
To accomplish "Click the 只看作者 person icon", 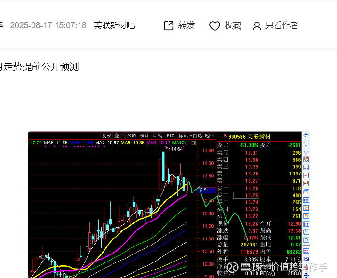I will point(257,26).
